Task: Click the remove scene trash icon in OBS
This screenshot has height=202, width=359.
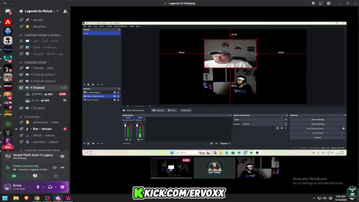Action: (x=88, y=84)
